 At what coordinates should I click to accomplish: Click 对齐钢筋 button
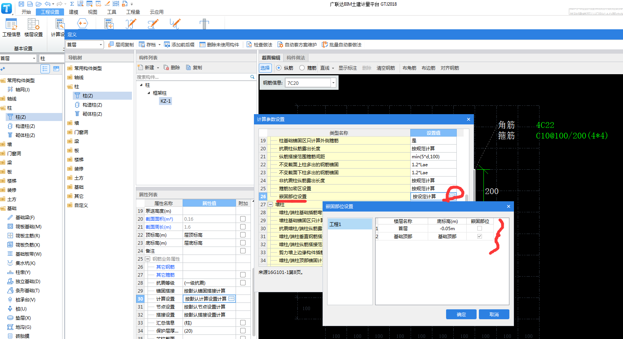pos(450,68)
